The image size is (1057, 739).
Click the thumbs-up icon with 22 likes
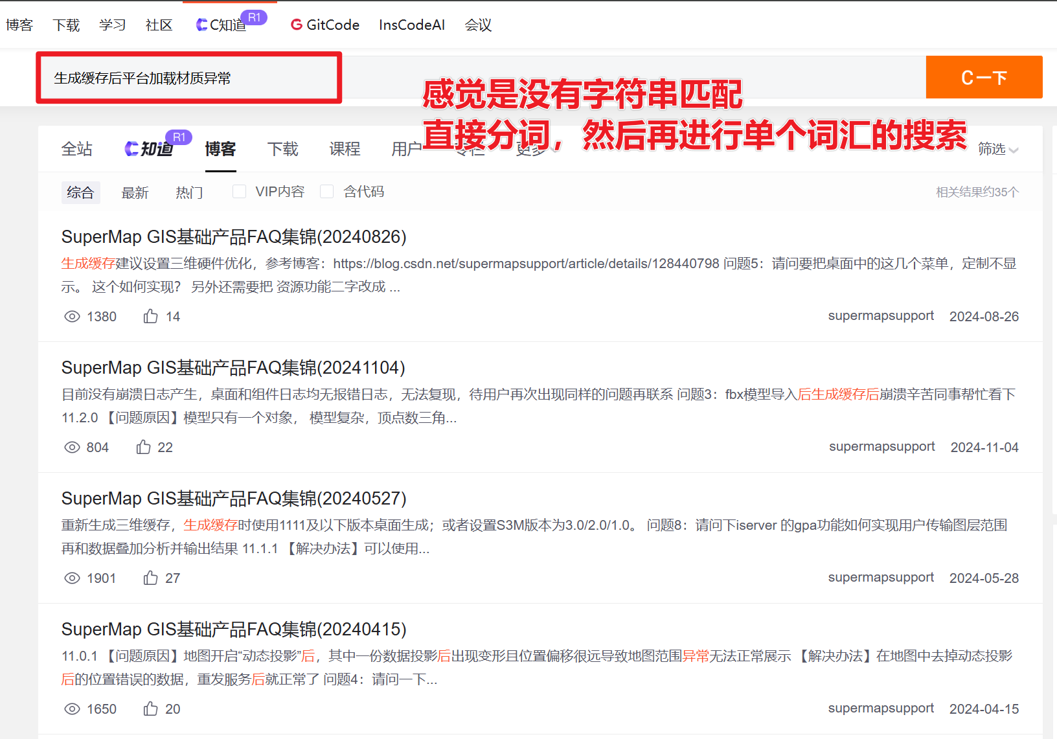144,447
